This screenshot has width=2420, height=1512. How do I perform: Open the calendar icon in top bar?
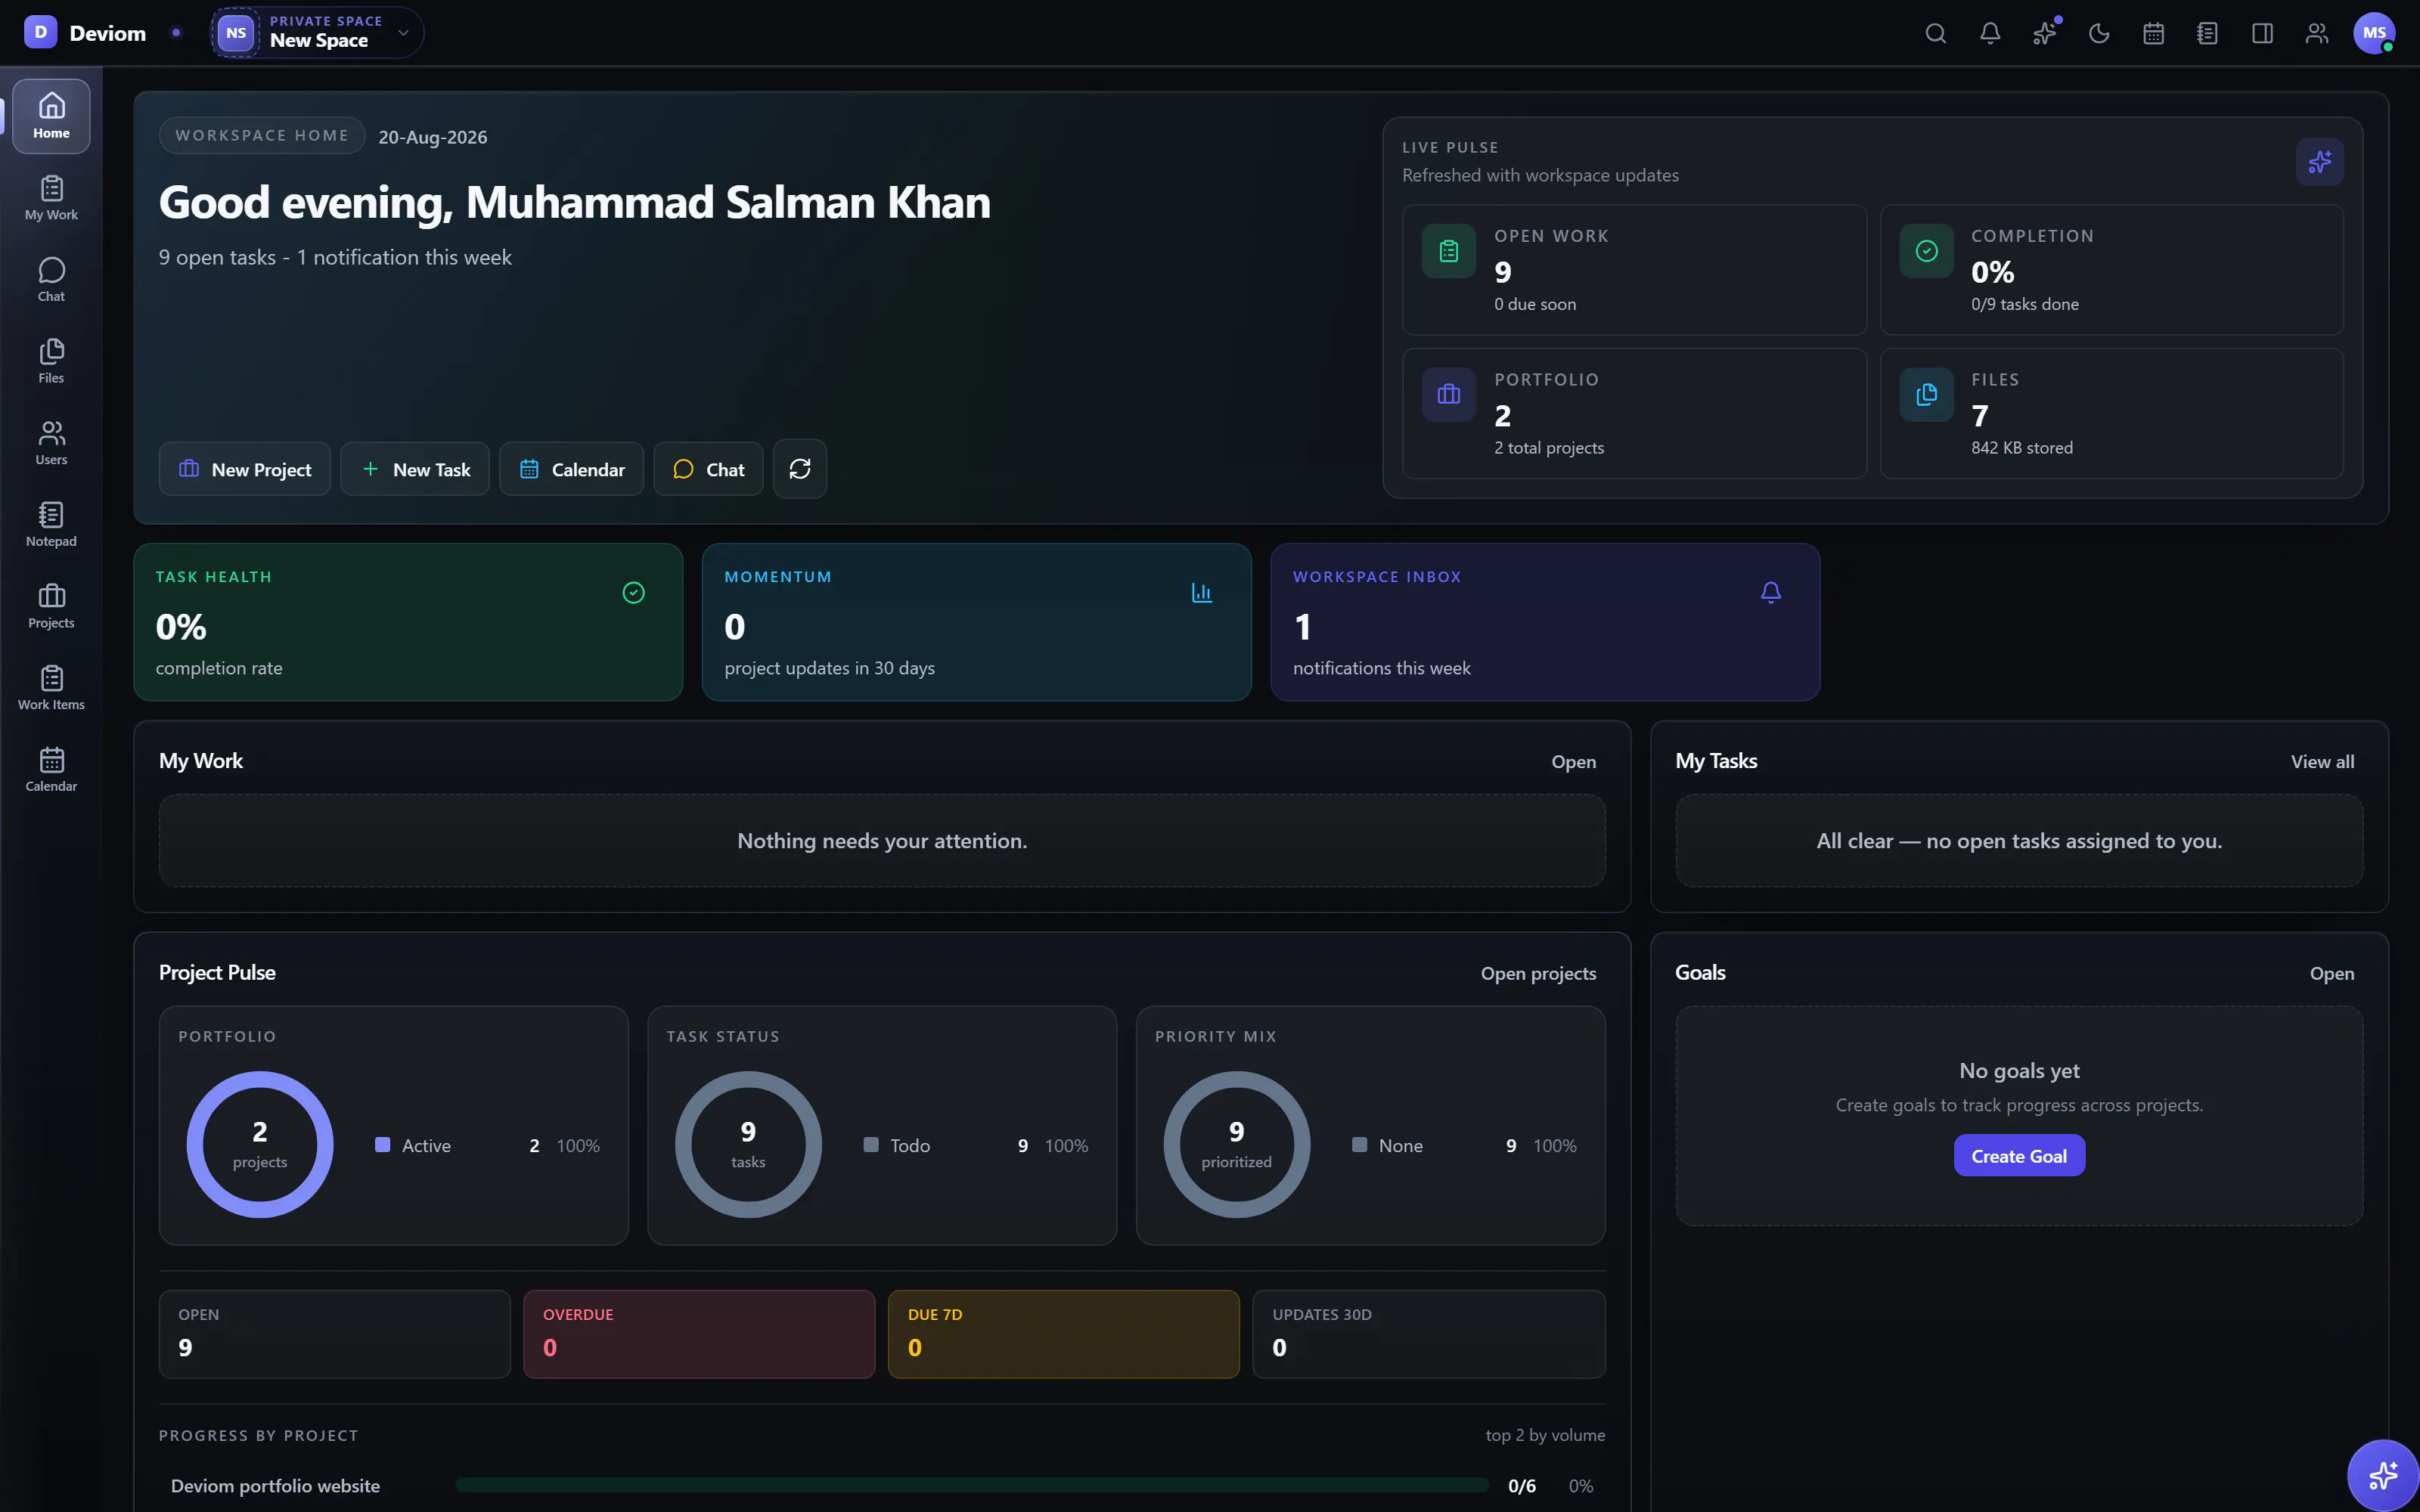click(x=2153, y=33)
